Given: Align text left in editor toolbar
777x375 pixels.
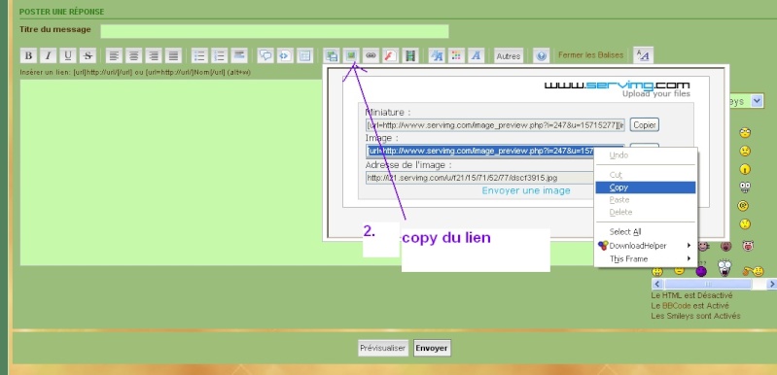Looking at the screenshot, I should pos(114,55).
